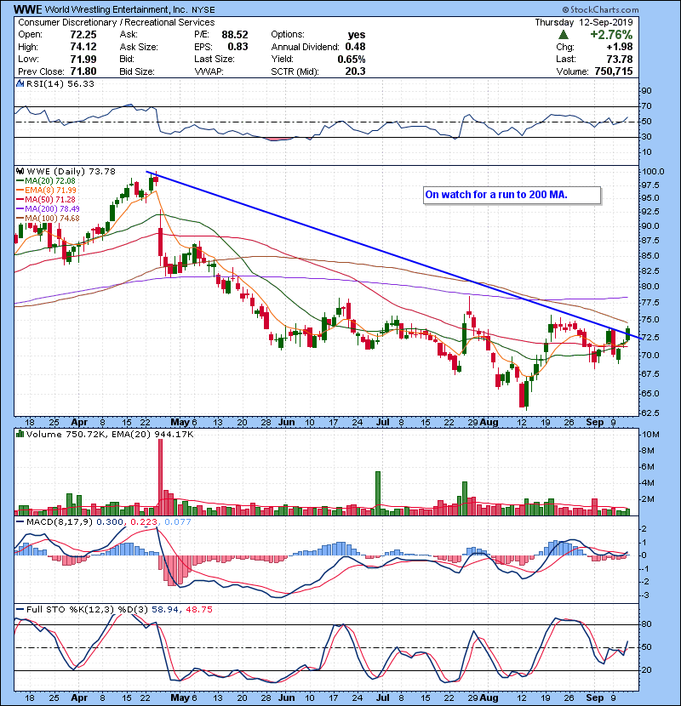Click the SCTR (Mid) value 20.3
681x706 pixels.
tap(355, 71)
